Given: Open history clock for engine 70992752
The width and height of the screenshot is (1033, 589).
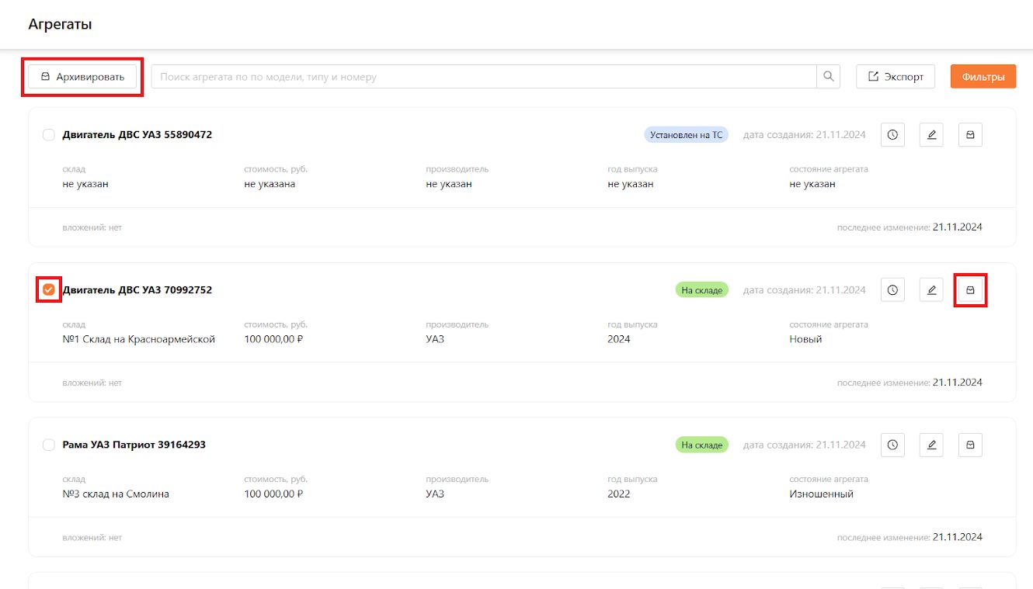Looking at the screenshot, I should pos(892,290).
